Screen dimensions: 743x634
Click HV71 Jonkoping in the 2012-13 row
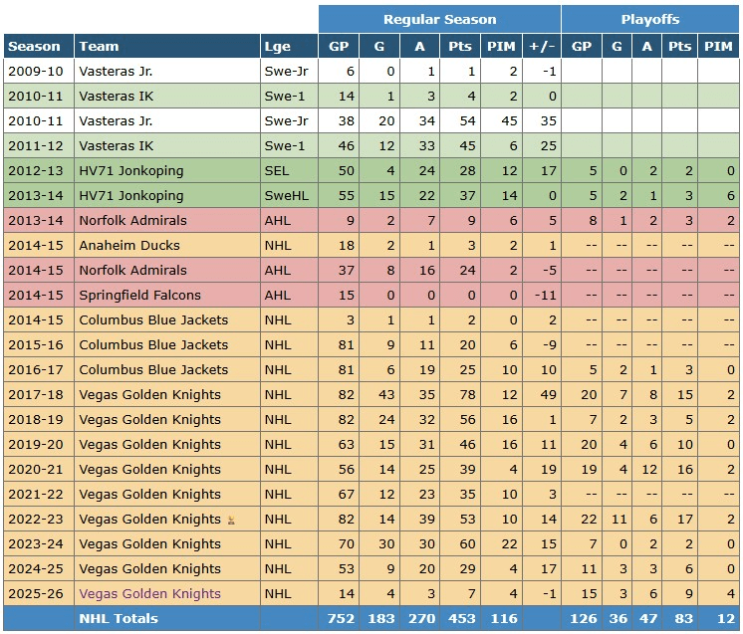[x=130, y=171]
